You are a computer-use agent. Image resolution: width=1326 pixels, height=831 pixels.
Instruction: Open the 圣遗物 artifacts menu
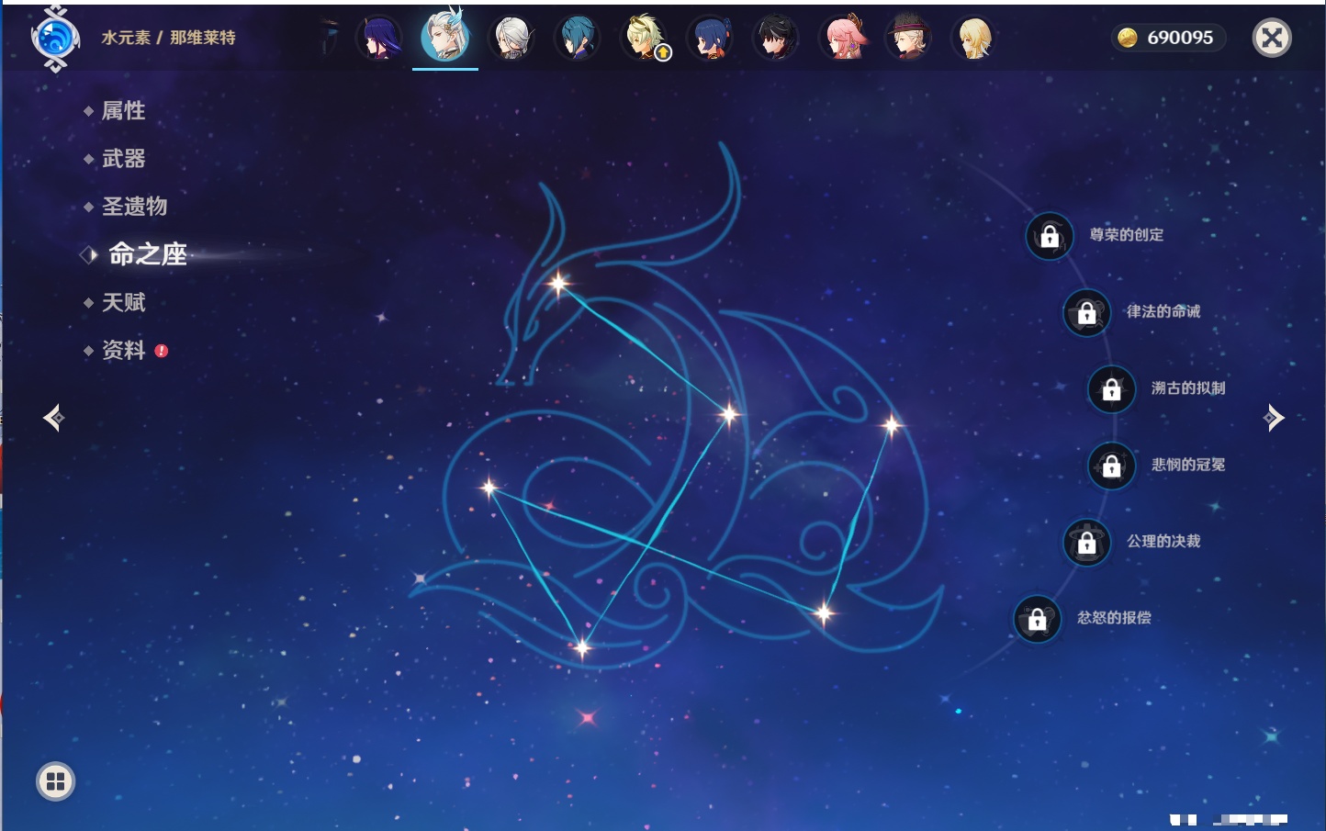[x=134, y=207]
